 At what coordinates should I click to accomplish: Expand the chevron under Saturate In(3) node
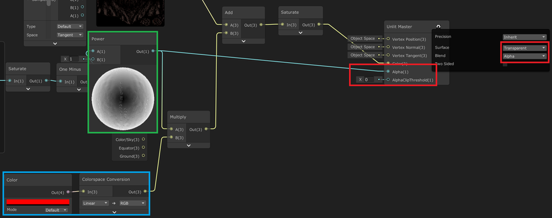[x=301, y=33]
